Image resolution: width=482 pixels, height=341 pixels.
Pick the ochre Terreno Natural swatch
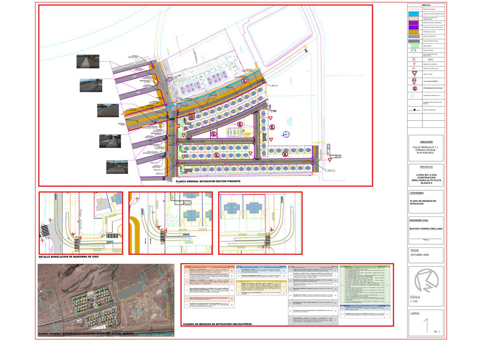click(x=414, y=32)
